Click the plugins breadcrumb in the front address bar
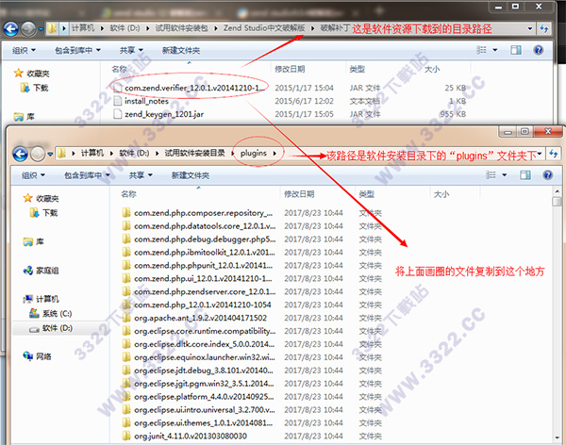This screenshot has height=445, width=566. point(254,154)
